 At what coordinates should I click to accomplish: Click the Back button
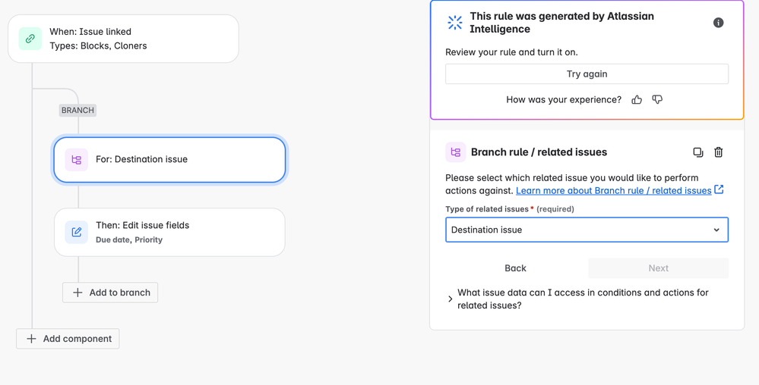[515, 268]
